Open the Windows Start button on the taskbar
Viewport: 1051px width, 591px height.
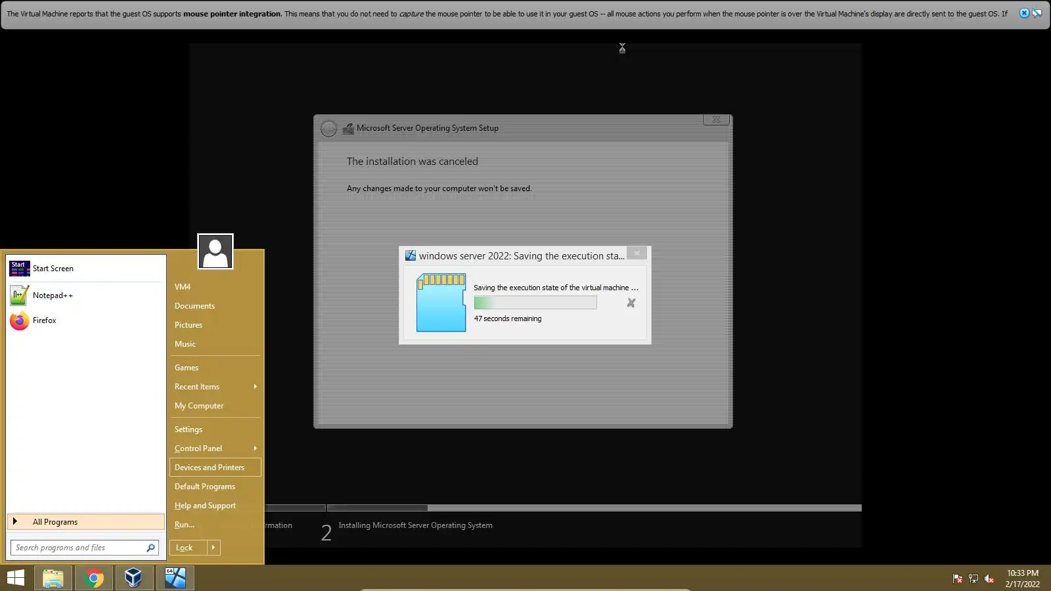tap(16, 578)
